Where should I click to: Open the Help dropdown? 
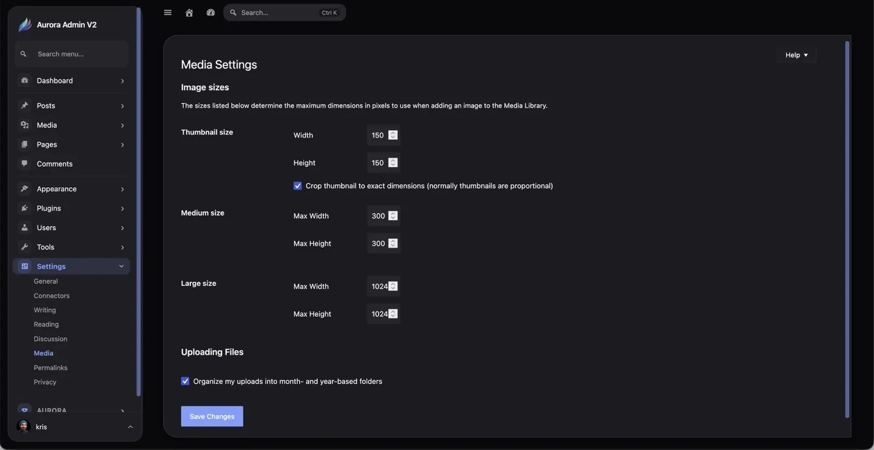[x=796, y=55]
